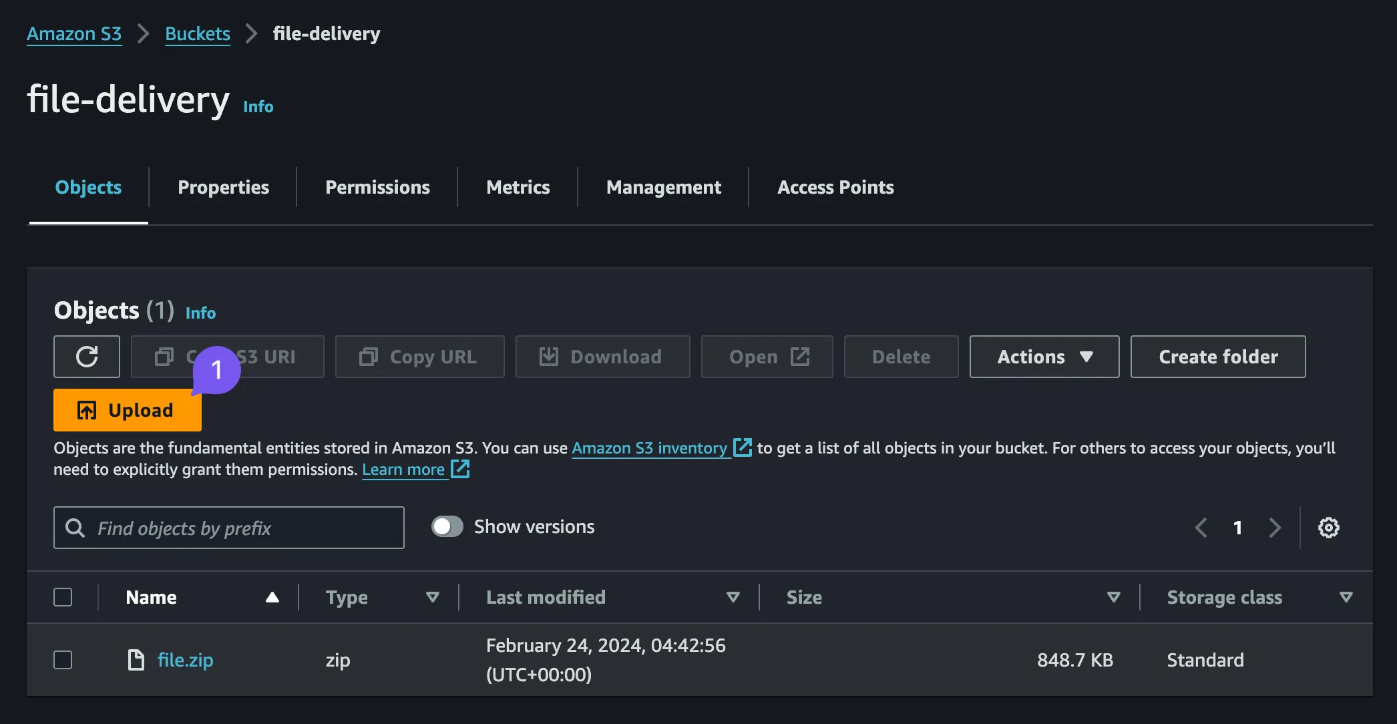Sort by Last modified column arrow
Image resolution: width=1397 pixels, height=724 pixels.
[x=733, y=597]
